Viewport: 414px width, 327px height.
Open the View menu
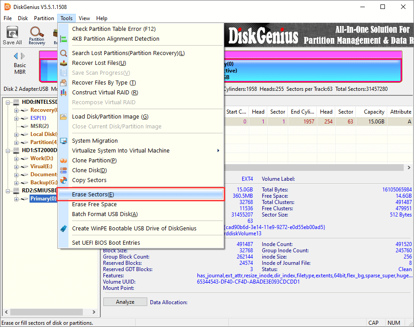coord(84,18)
